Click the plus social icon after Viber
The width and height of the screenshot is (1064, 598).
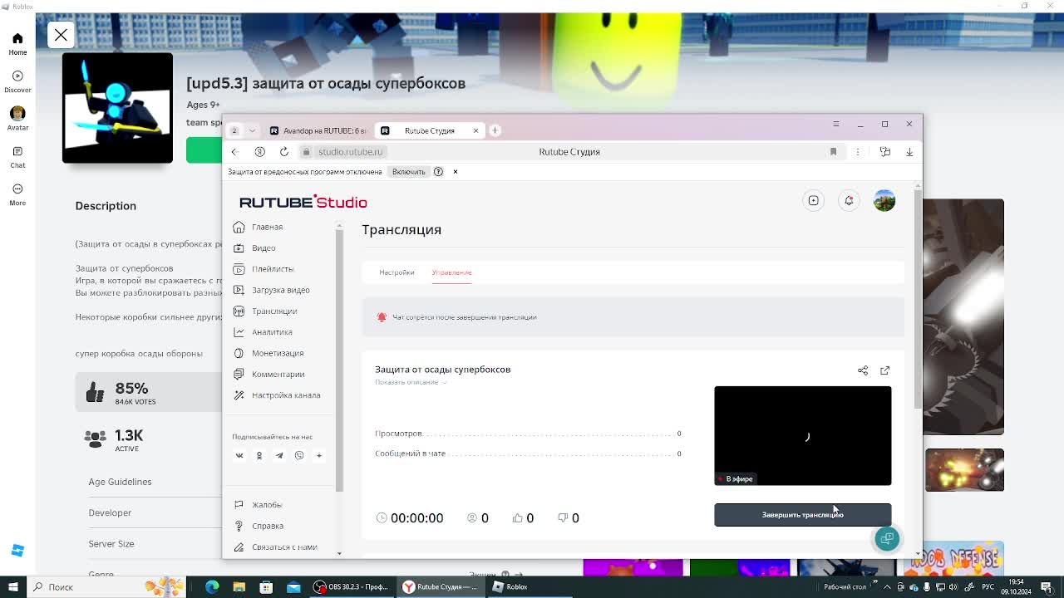coord(319,455)
